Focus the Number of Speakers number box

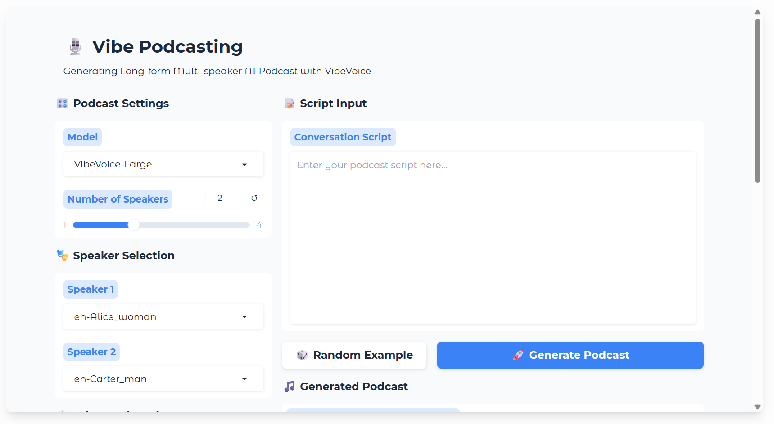[225, 198]
